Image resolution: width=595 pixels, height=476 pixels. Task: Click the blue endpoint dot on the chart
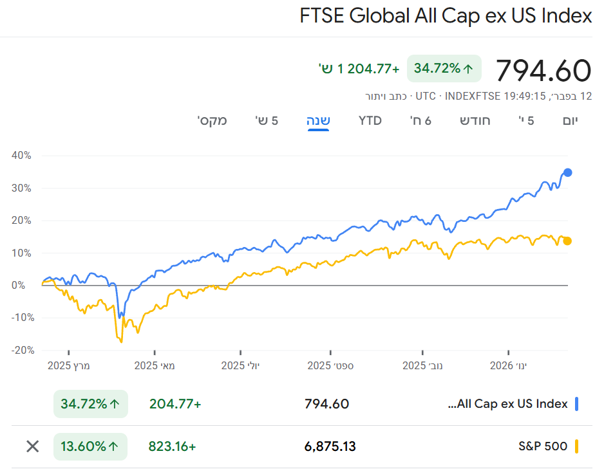point(568,172)
